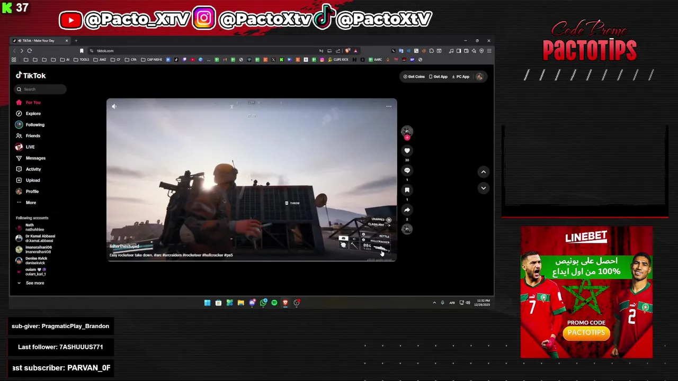
Task: Toggle browser sidebar panel icon
Action: (x=459, y=51)
